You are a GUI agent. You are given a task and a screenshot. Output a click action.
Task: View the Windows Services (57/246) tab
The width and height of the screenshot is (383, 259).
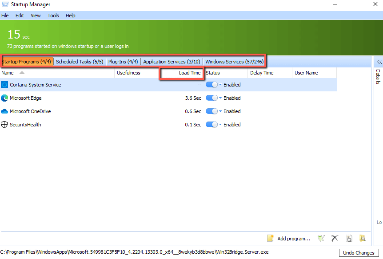tap(235, 62)
